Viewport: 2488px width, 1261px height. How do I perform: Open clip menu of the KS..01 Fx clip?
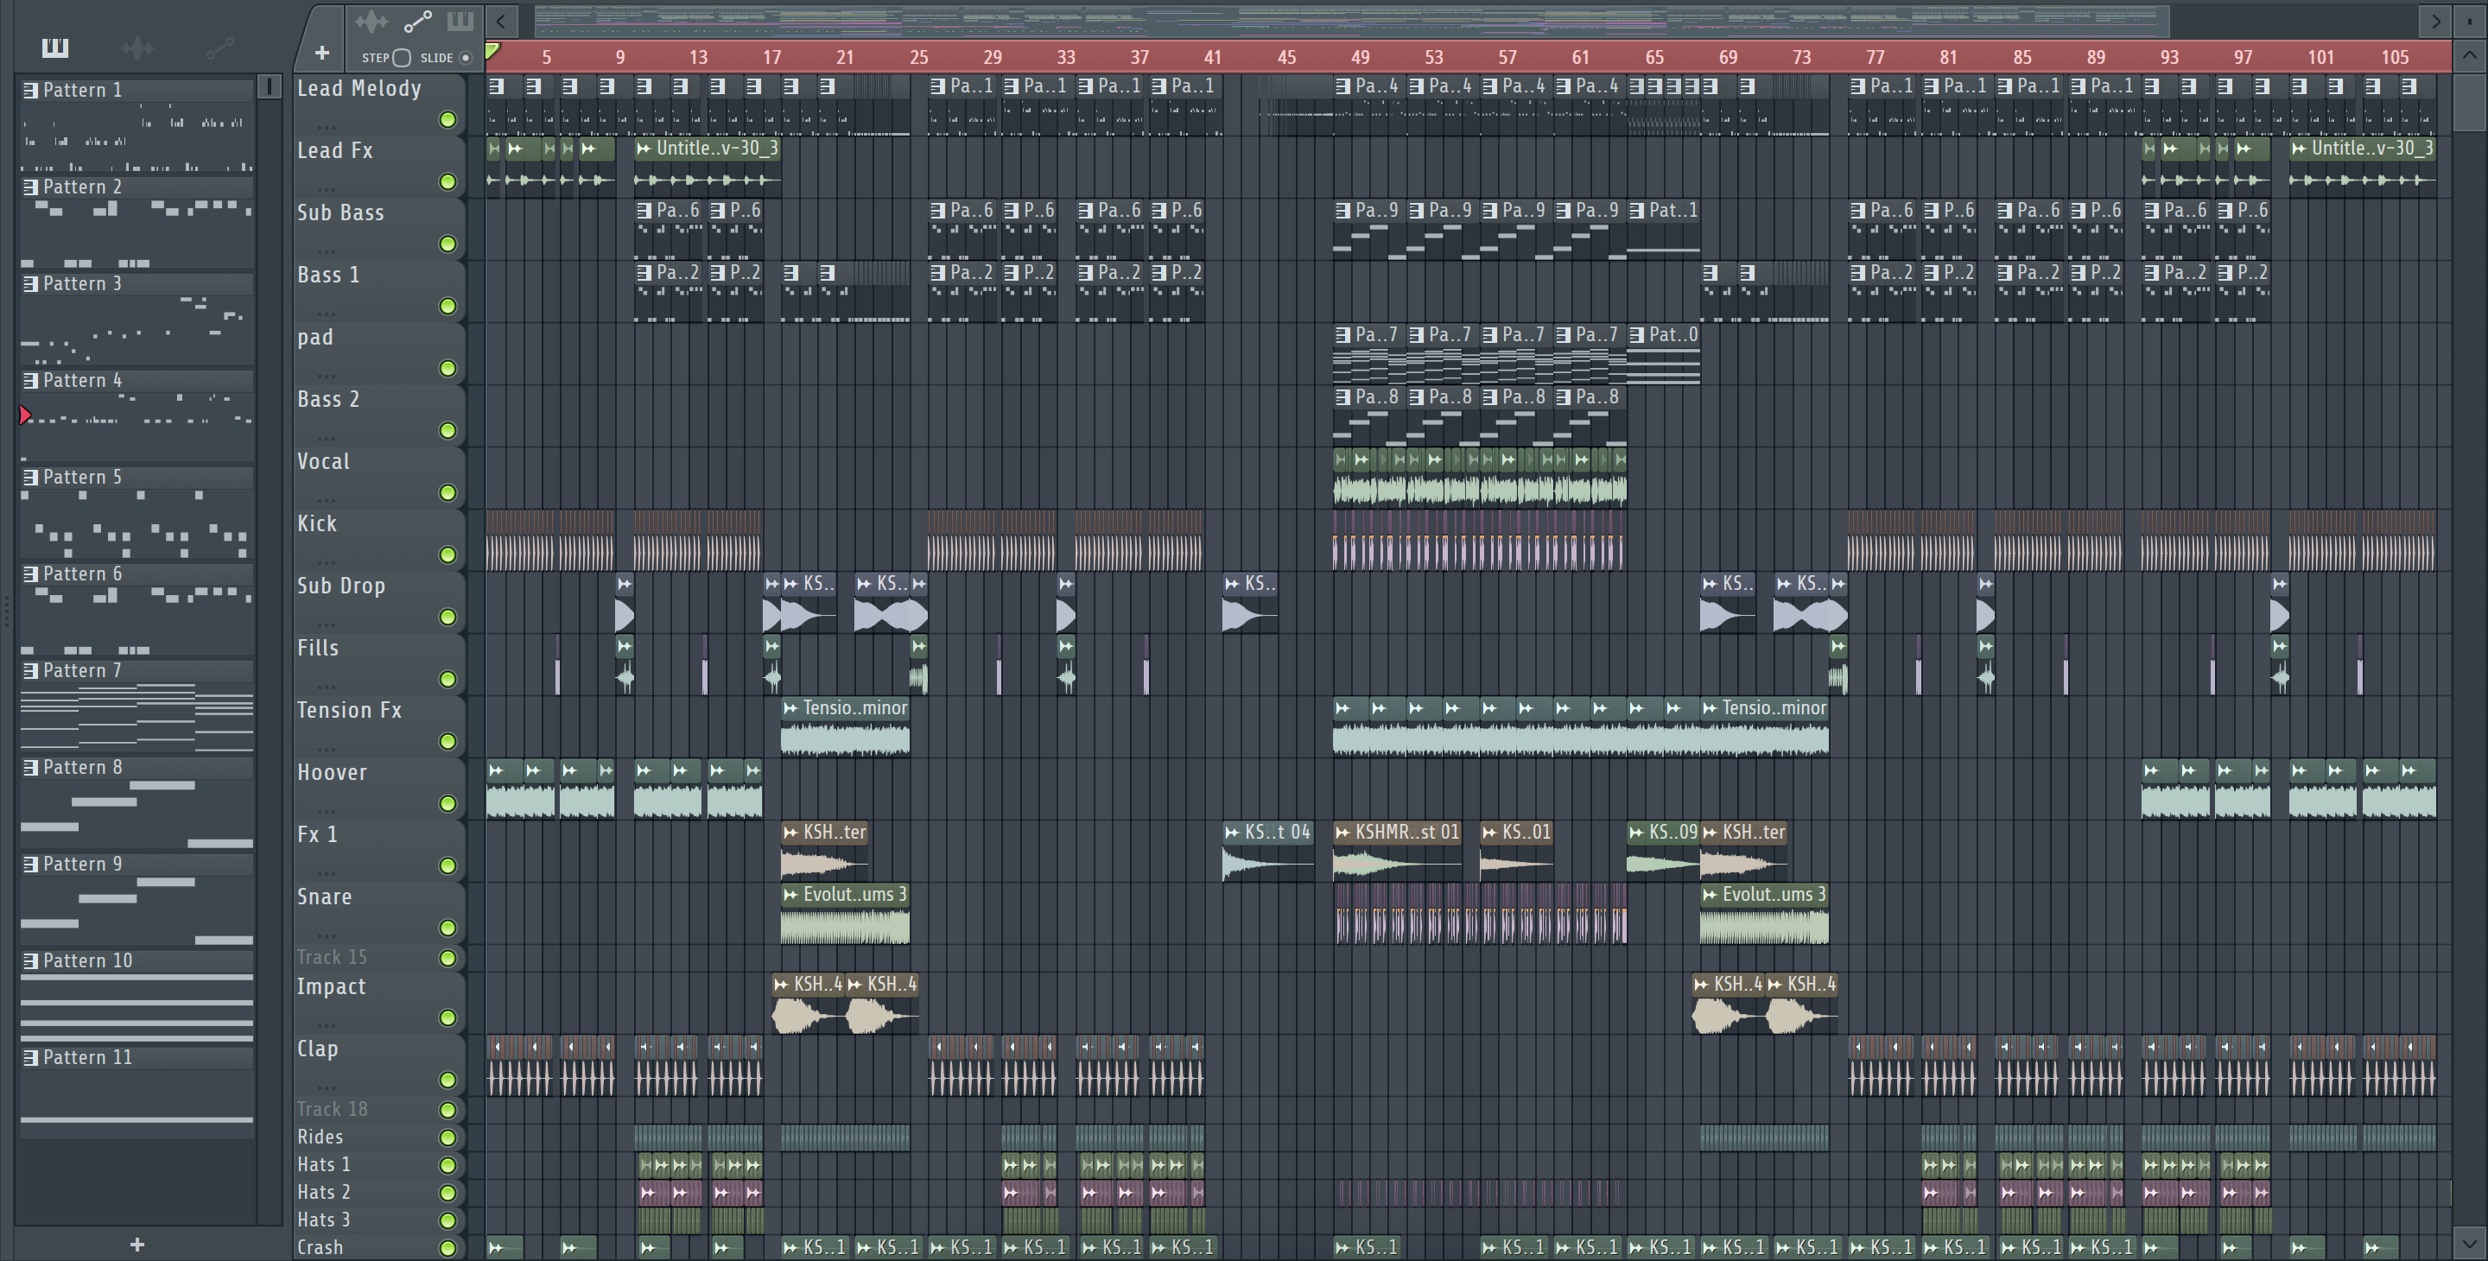click(1489, 833)
